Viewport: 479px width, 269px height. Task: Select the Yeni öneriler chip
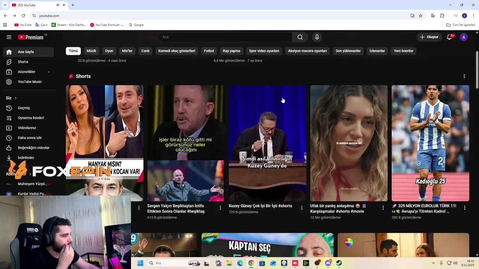403,51
